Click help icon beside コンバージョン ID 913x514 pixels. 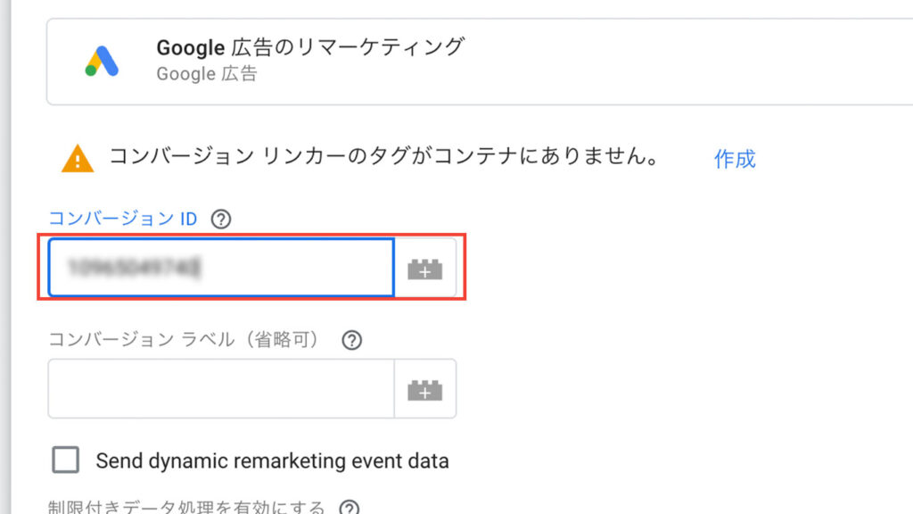tap(221, 220)
